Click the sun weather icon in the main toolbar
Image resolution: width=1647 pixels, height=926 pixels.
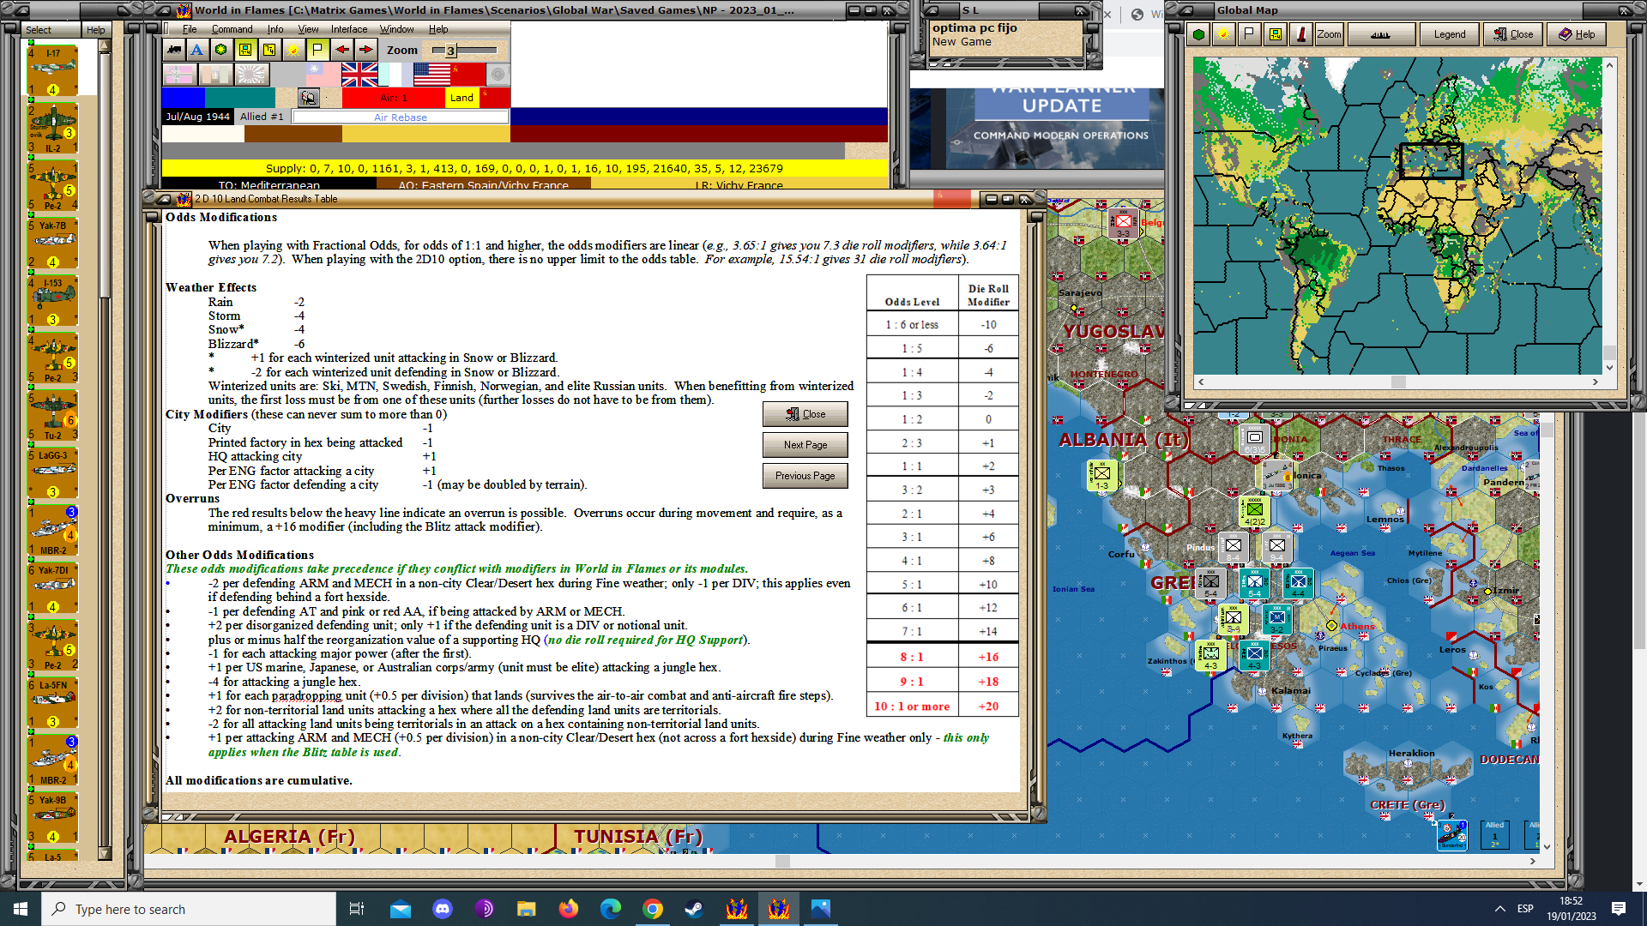[x=293, y=50]
